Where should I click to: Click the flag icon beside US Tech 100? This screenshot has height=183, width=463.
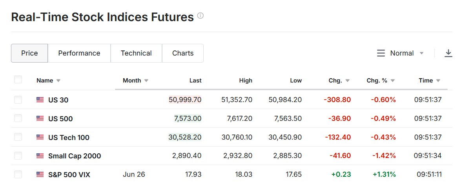tap(40, 137)
